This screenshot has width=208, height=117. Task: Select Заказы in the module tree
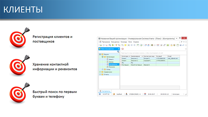tap(111, 62)
